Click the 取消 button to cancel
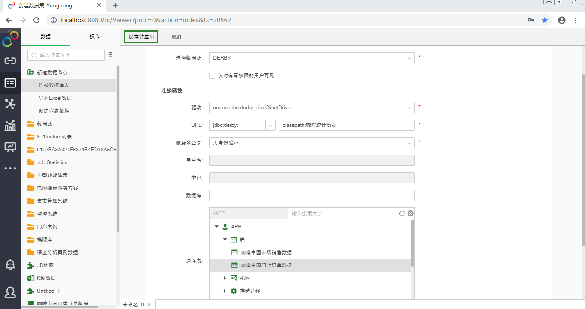The image size is (585, 309). tap(176, 37)
